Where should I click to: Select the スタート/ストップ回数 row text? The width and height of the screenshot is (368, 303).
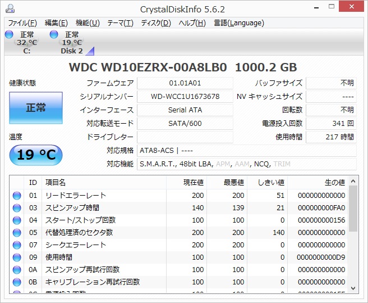81,220
